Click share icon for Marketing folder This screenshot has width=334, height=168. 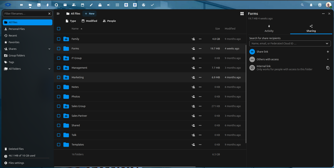[x=193, y=77]
